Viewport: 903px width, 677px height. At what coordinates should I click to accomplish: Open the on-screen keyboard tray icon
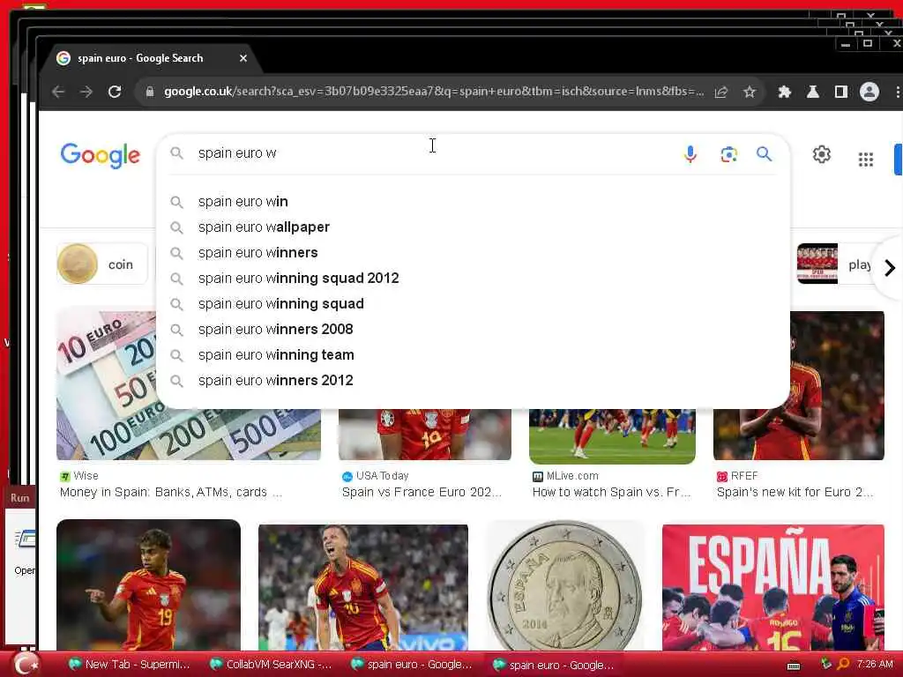click(793, 666)
